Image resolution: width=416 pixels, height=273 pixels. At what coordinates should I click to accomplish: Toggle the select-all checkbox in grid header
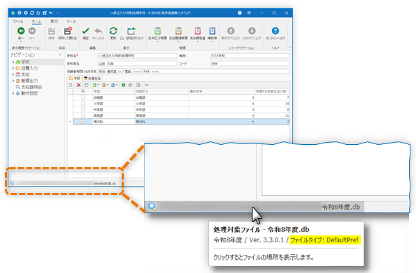(x=83, y=91)
